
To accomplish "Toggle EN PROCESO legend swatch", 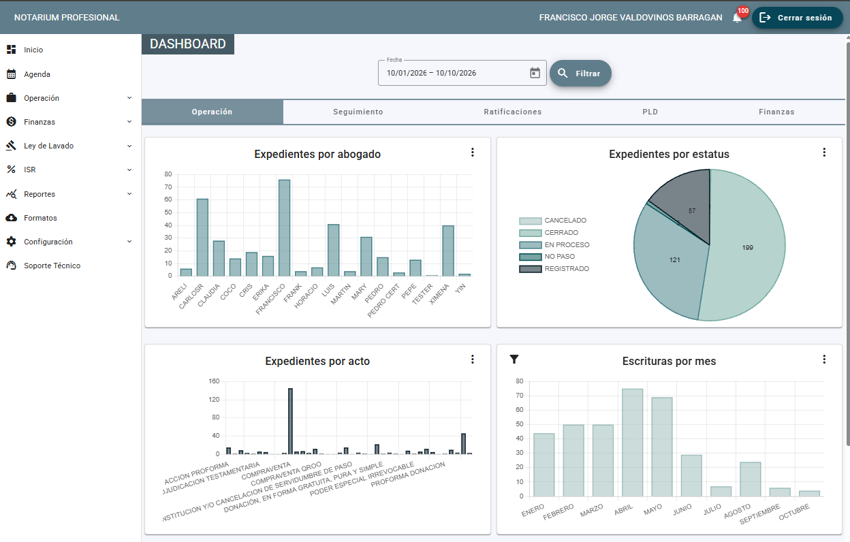I will click(x=531, y=245).
